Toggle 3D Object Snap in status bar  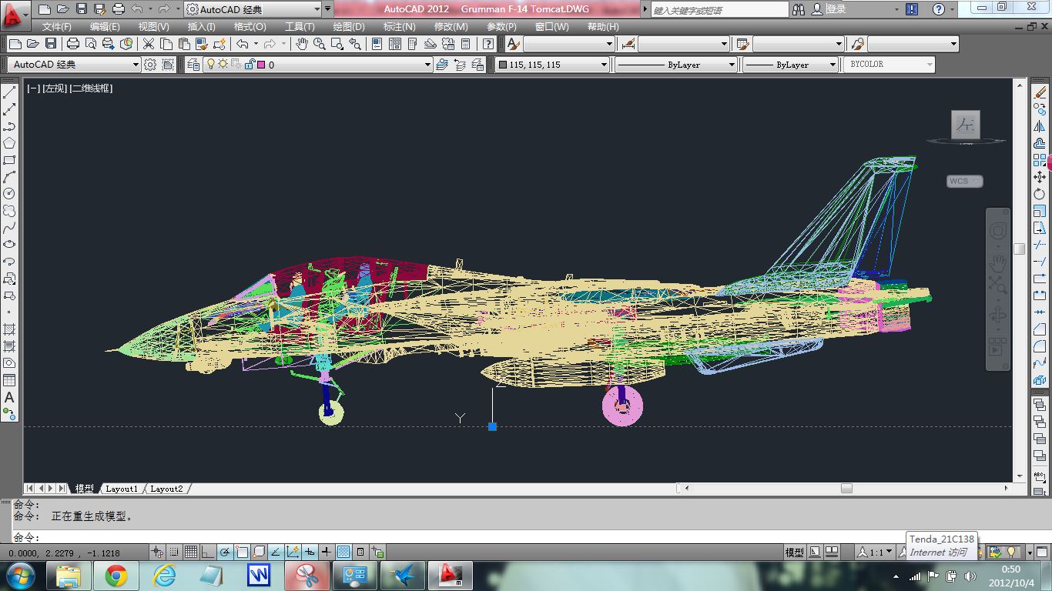coord(259,552)
